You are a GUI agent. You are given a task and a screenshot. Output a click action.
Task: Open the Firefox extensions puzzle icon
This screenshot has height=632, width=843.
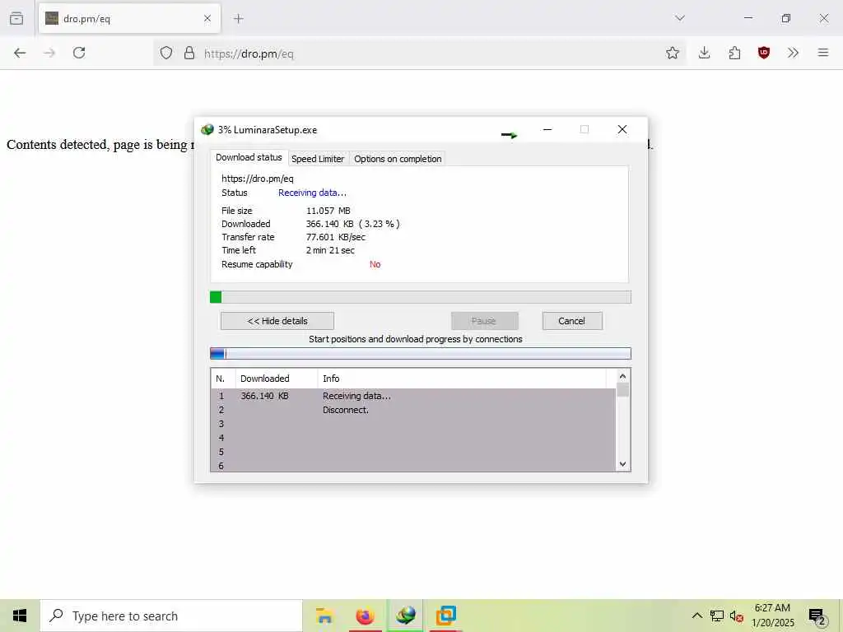tap(734, 53)
